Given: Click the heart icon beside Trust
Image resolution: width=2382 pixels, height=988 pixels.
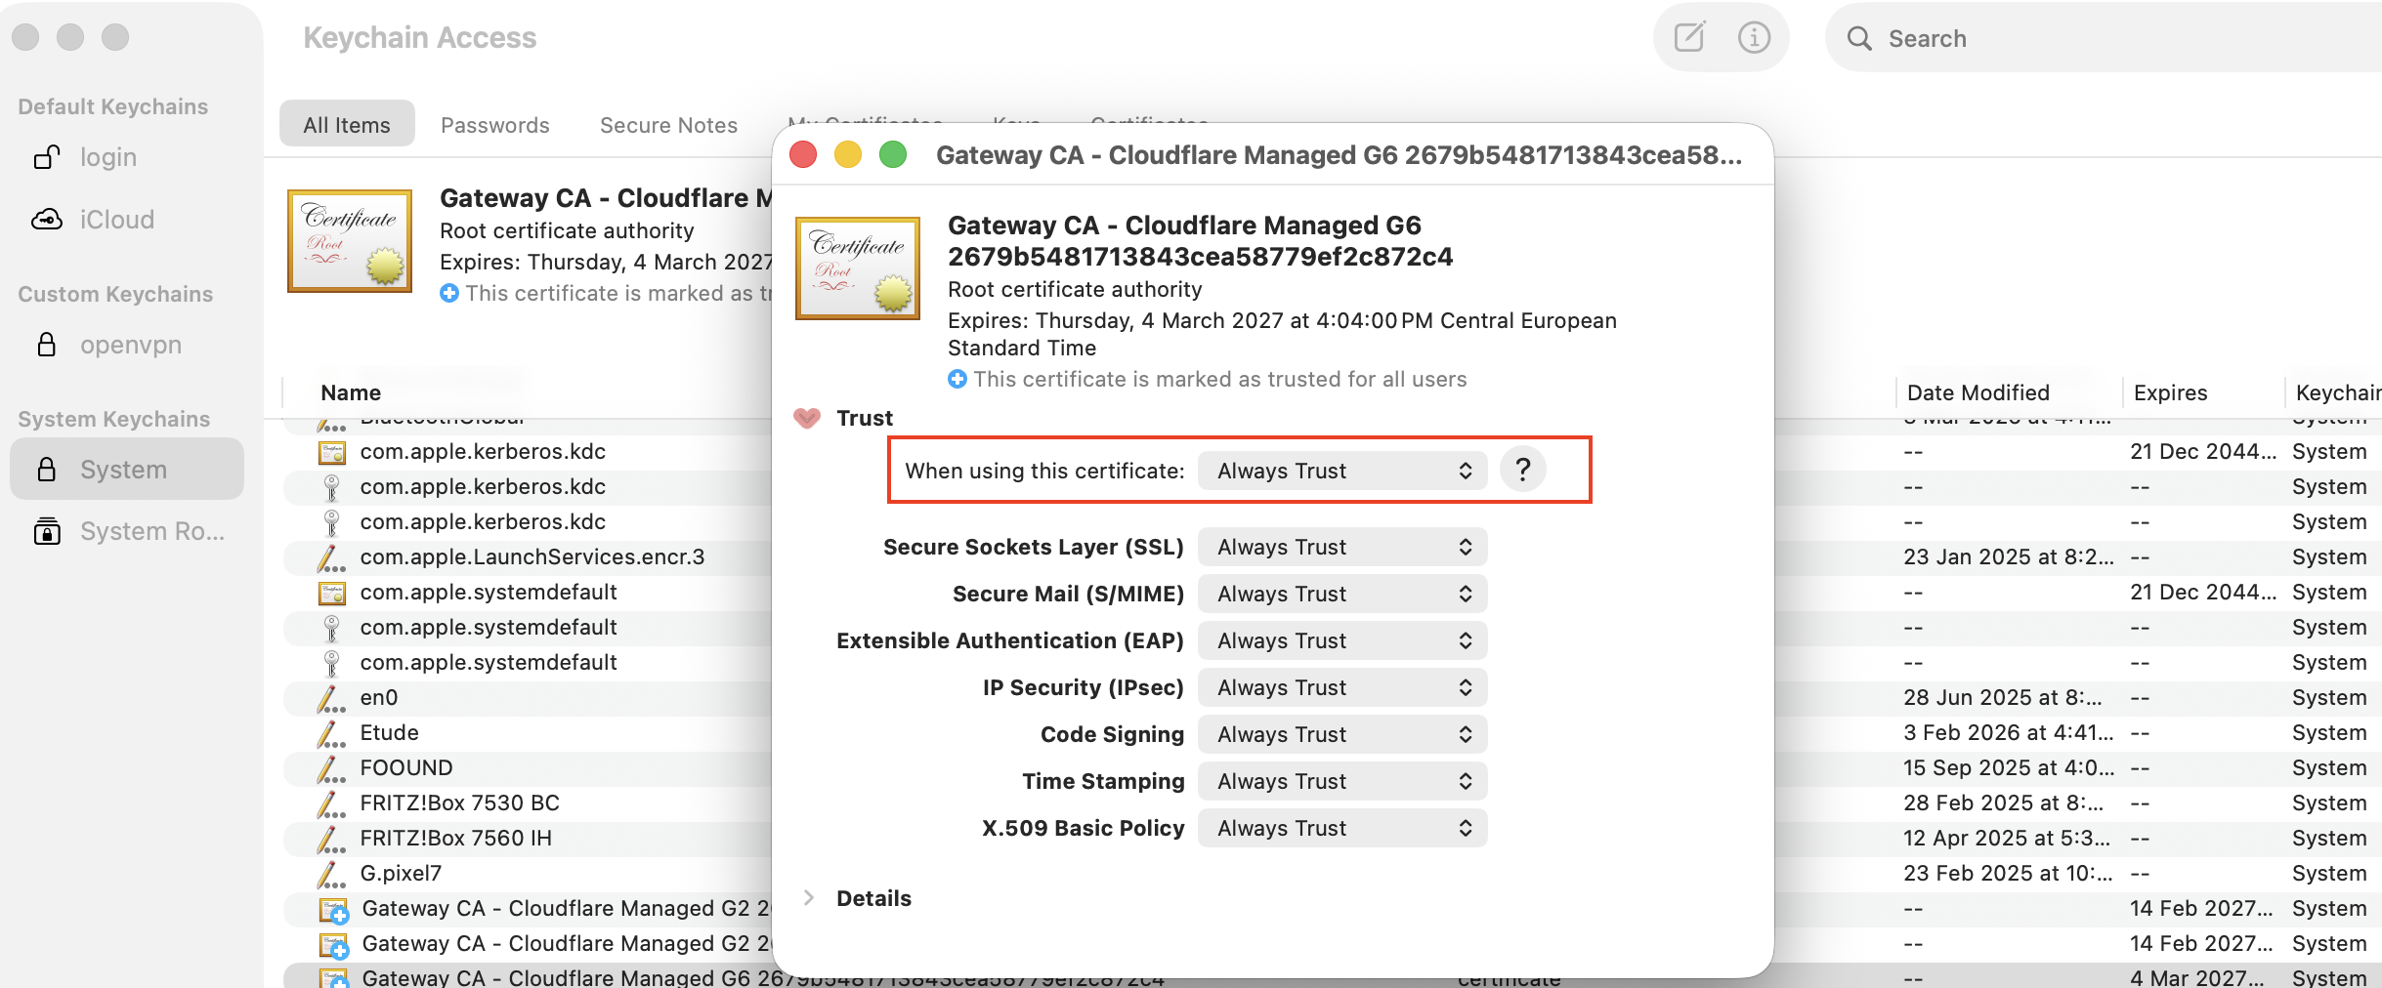Looking at the screenshot, I should [807, 417].
